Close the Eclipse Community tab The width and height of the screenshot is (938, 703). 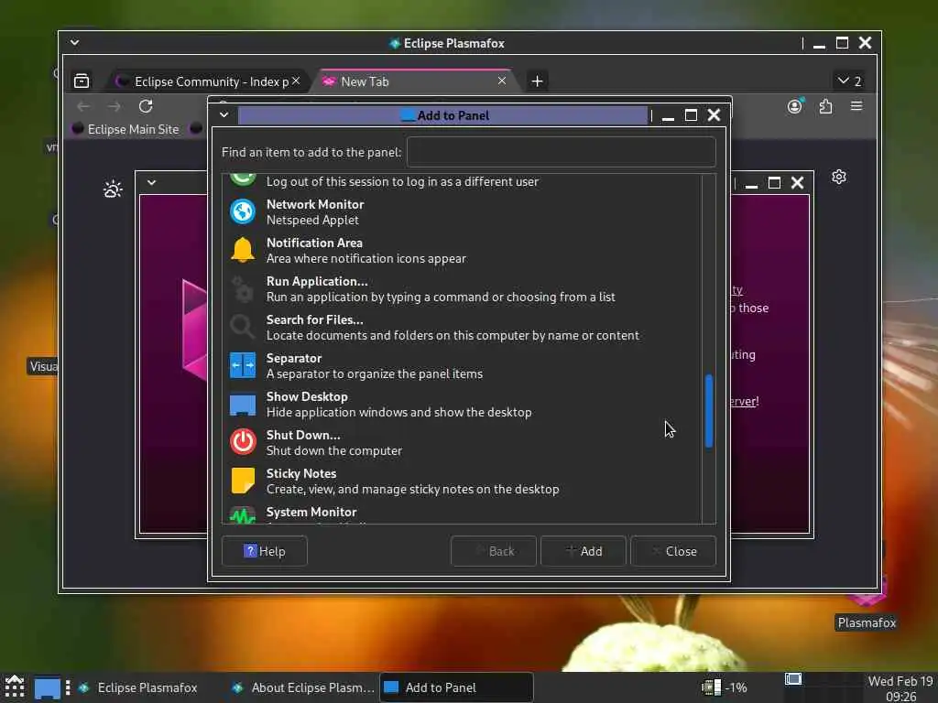[296, 81]
